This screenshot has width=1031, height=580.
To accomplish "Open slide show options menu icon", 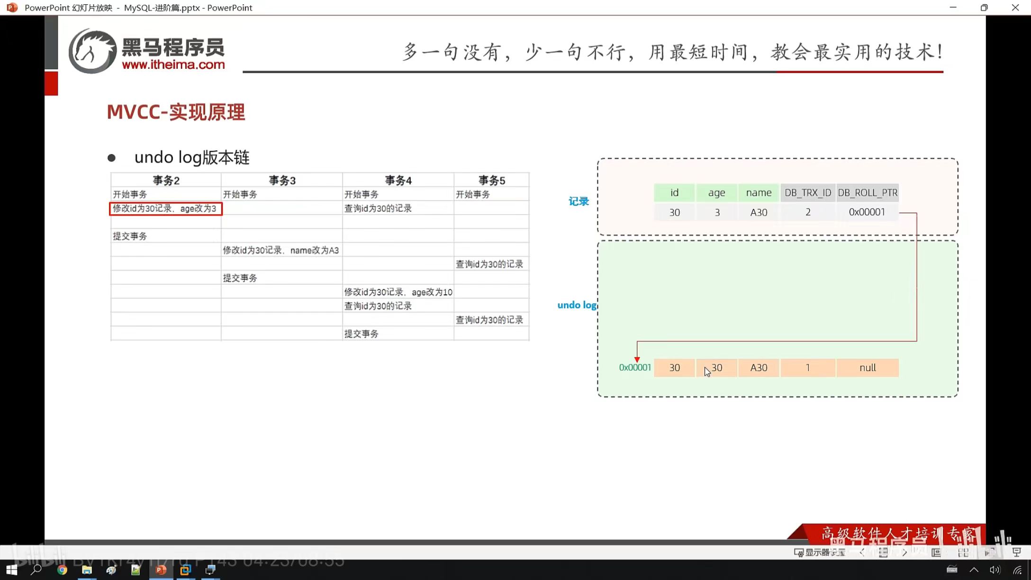I will (883, 553).
